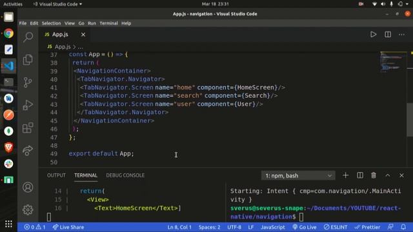
Task: Kill terminal with trash icon
Action: click(x=374, y=175)
